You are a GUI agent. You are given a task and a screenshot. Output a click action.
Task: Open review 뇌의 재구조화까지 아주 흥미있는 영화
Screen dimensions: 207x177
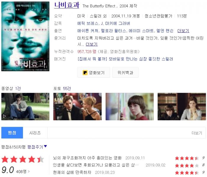87,158
